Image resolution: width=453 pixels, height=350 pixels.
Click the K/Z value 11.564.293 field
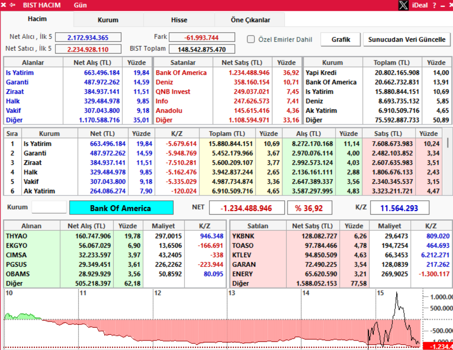tap(399, 208)
